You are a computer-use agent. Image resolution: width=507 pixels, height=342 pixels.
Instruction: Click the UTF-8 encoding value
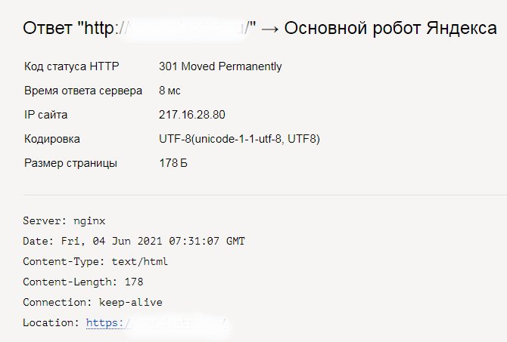(239, 139)
